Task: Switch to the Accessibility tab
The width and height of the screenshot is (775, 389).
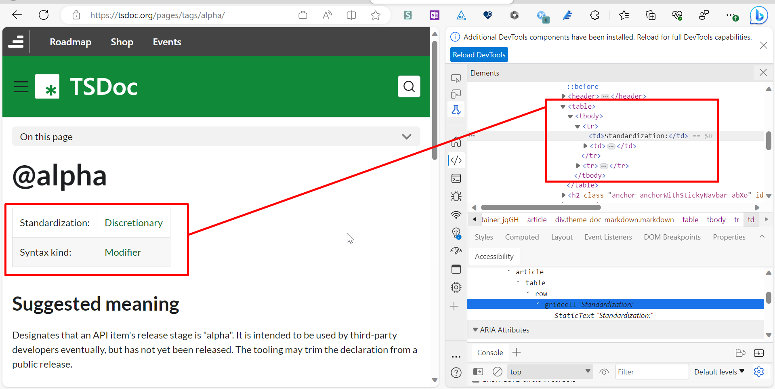Action: click(x=494, y=256)
